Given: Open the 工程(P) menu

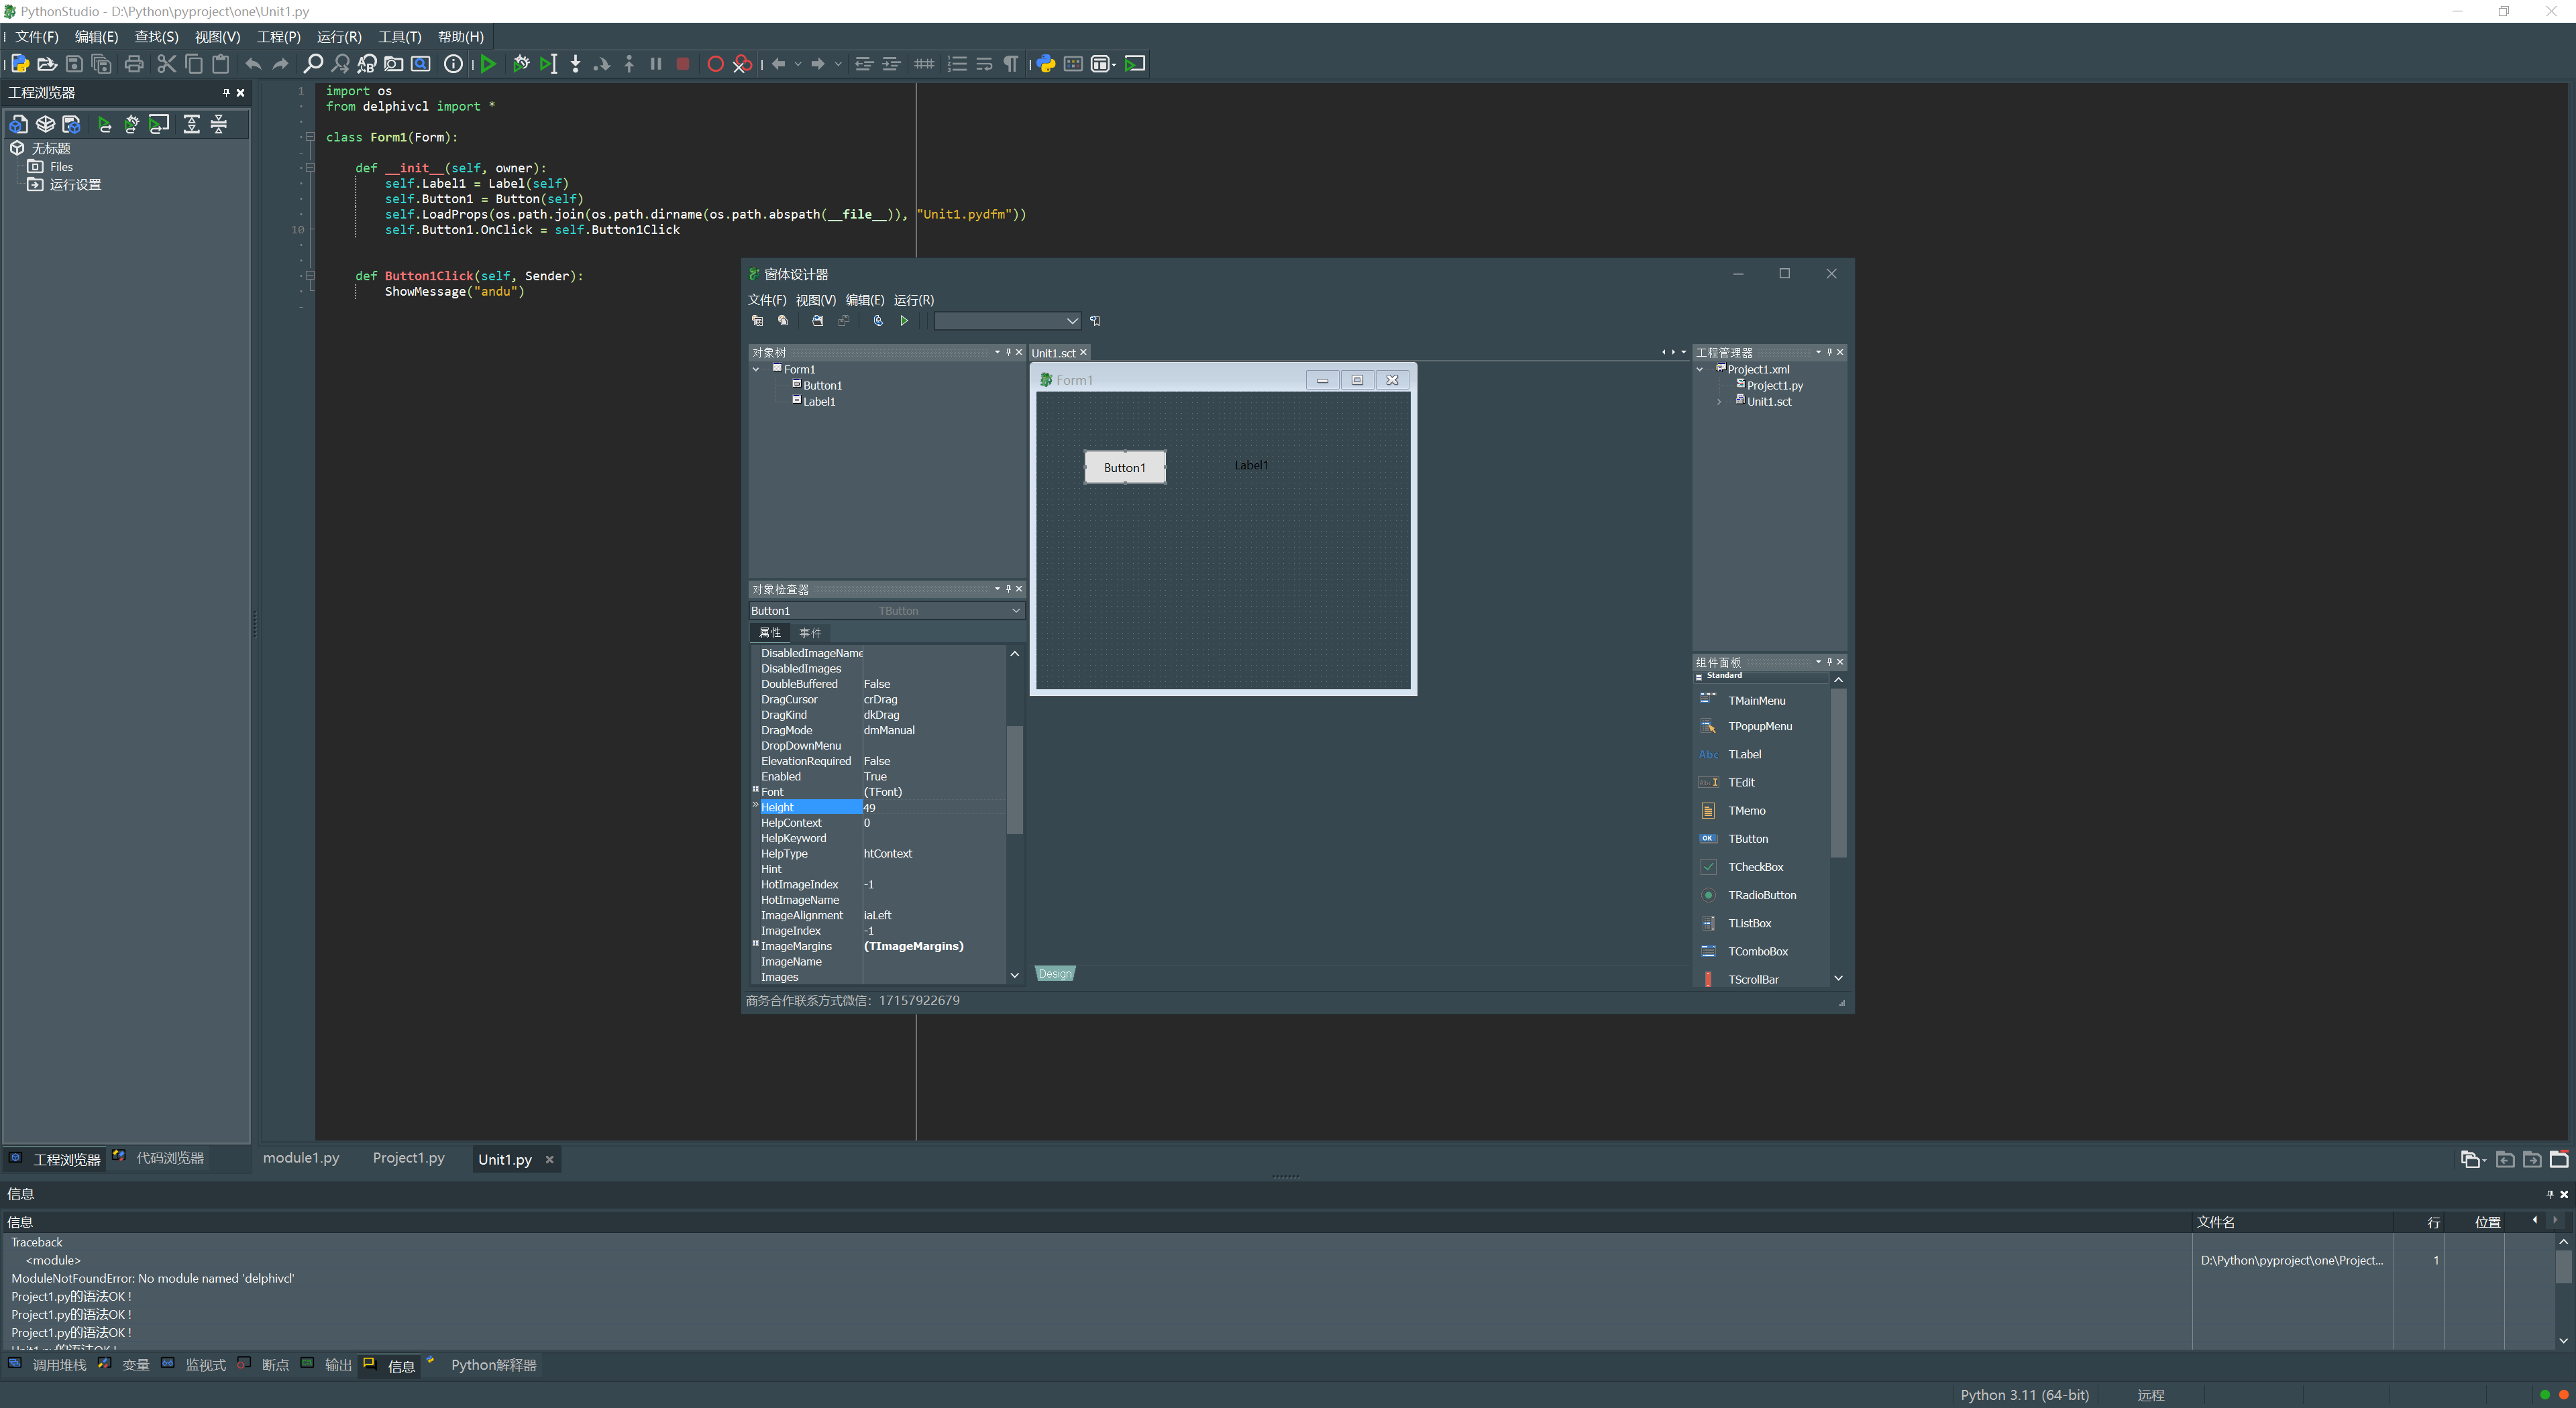Looking at the screenshot, I should (x=278, y=37).
